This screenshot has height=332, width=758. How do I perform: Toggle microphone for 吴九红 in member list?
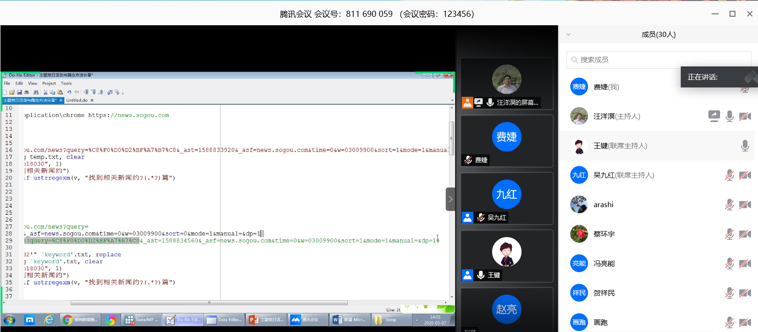click(729, 175)
